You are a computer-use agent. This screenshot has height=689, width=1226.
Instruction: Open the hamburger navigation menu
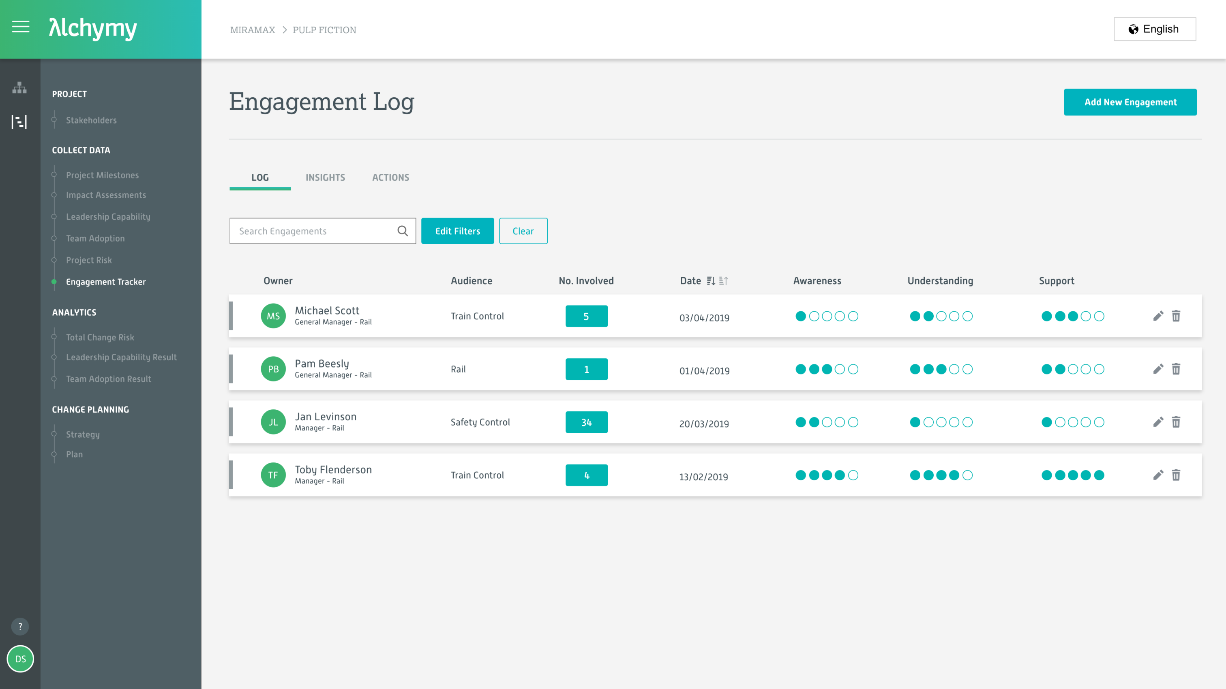(20, 27)
